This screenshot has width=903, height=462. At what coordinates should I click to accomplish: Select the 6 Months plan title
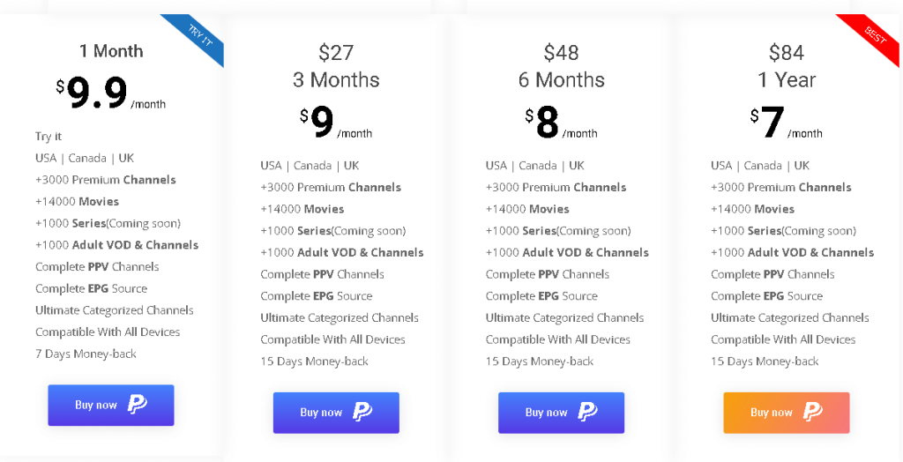[561, 80]
